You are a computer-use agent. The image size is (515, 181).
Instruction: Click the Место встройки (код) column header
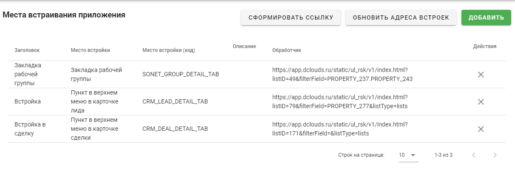coord(168,50)
